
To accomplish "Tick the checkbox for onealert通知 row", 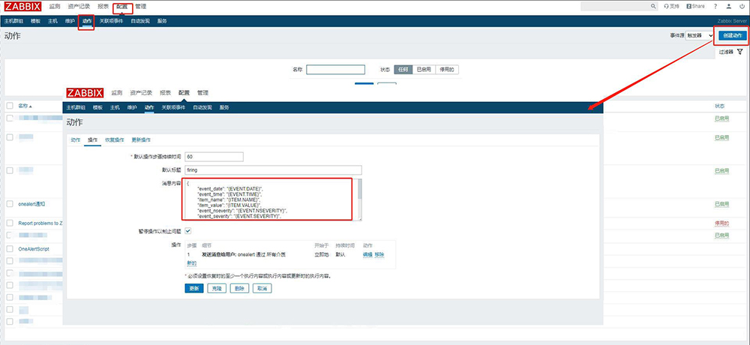I will pyautogui.click(x=10, y=204).
